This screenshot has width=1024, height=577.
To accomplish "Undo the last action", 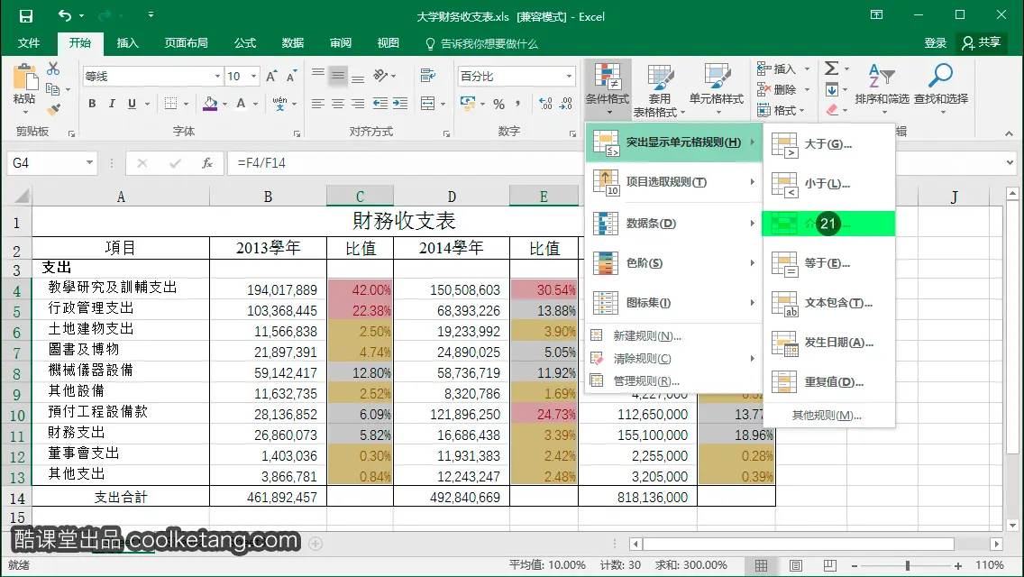I will click(x=65, y=15).
